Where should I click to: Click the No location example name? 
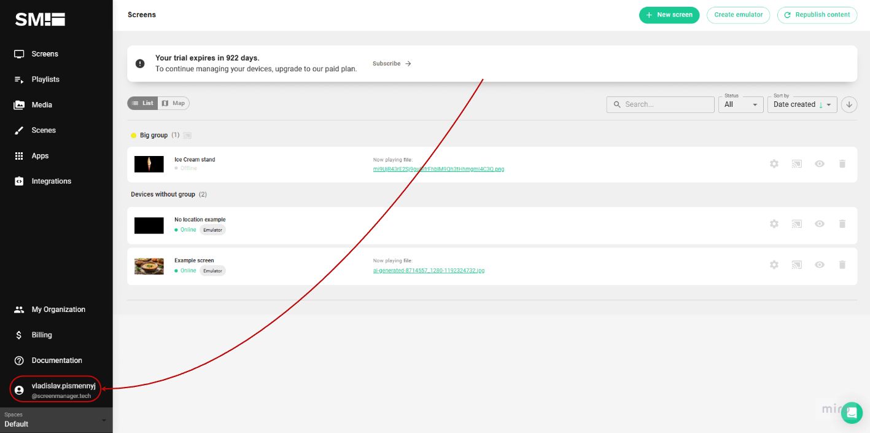tap(200, 219)
